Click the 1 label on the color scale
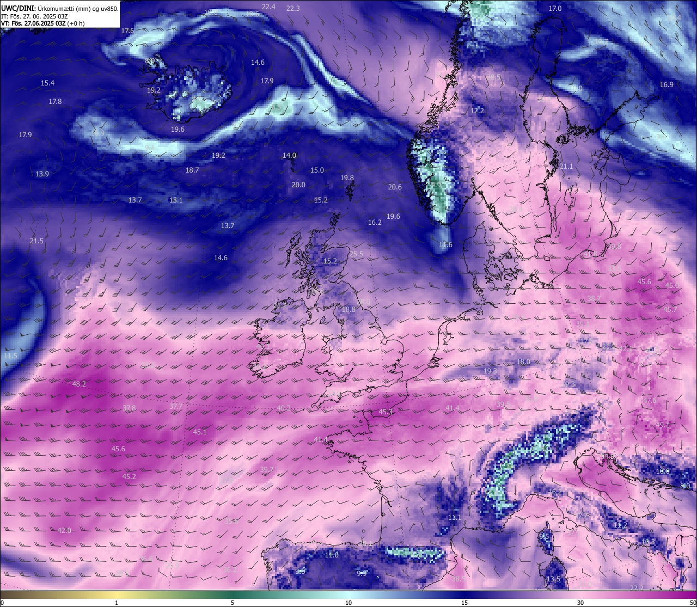 (x=117, y=603)
